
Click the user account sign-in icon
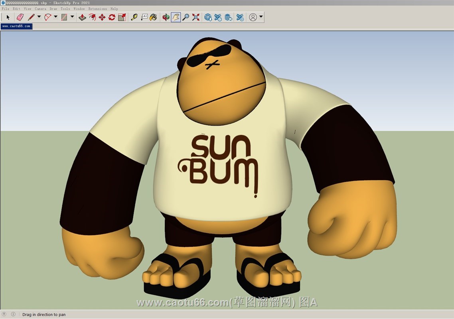253,18
